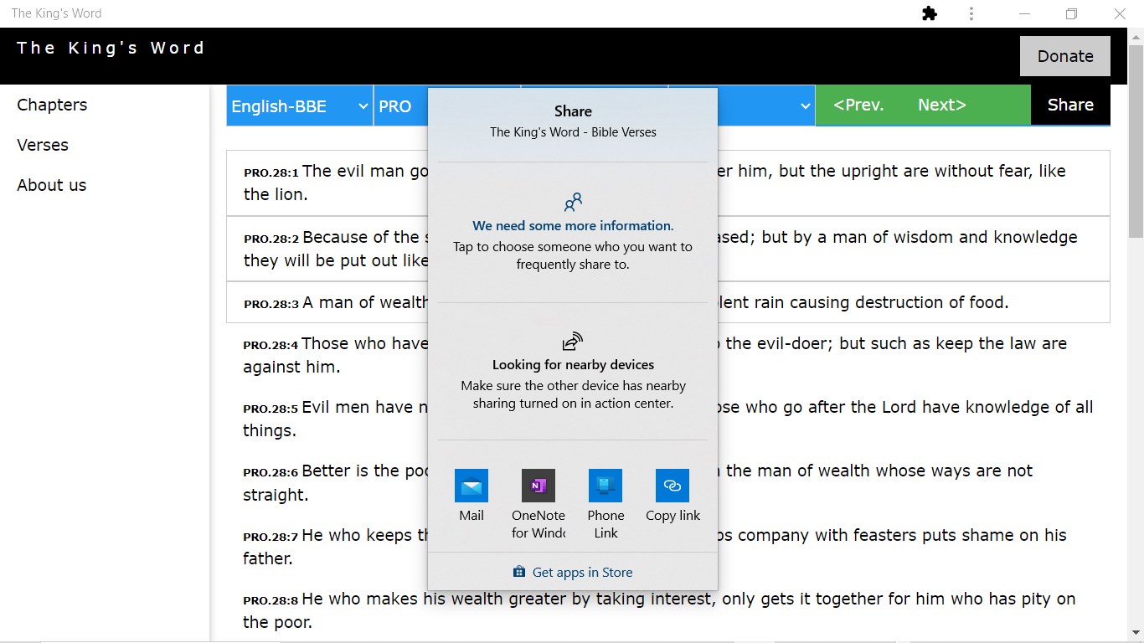Select verse PRO.28:5
Image resolution: width=1144 pixels, height=643 pixels.
668,419
